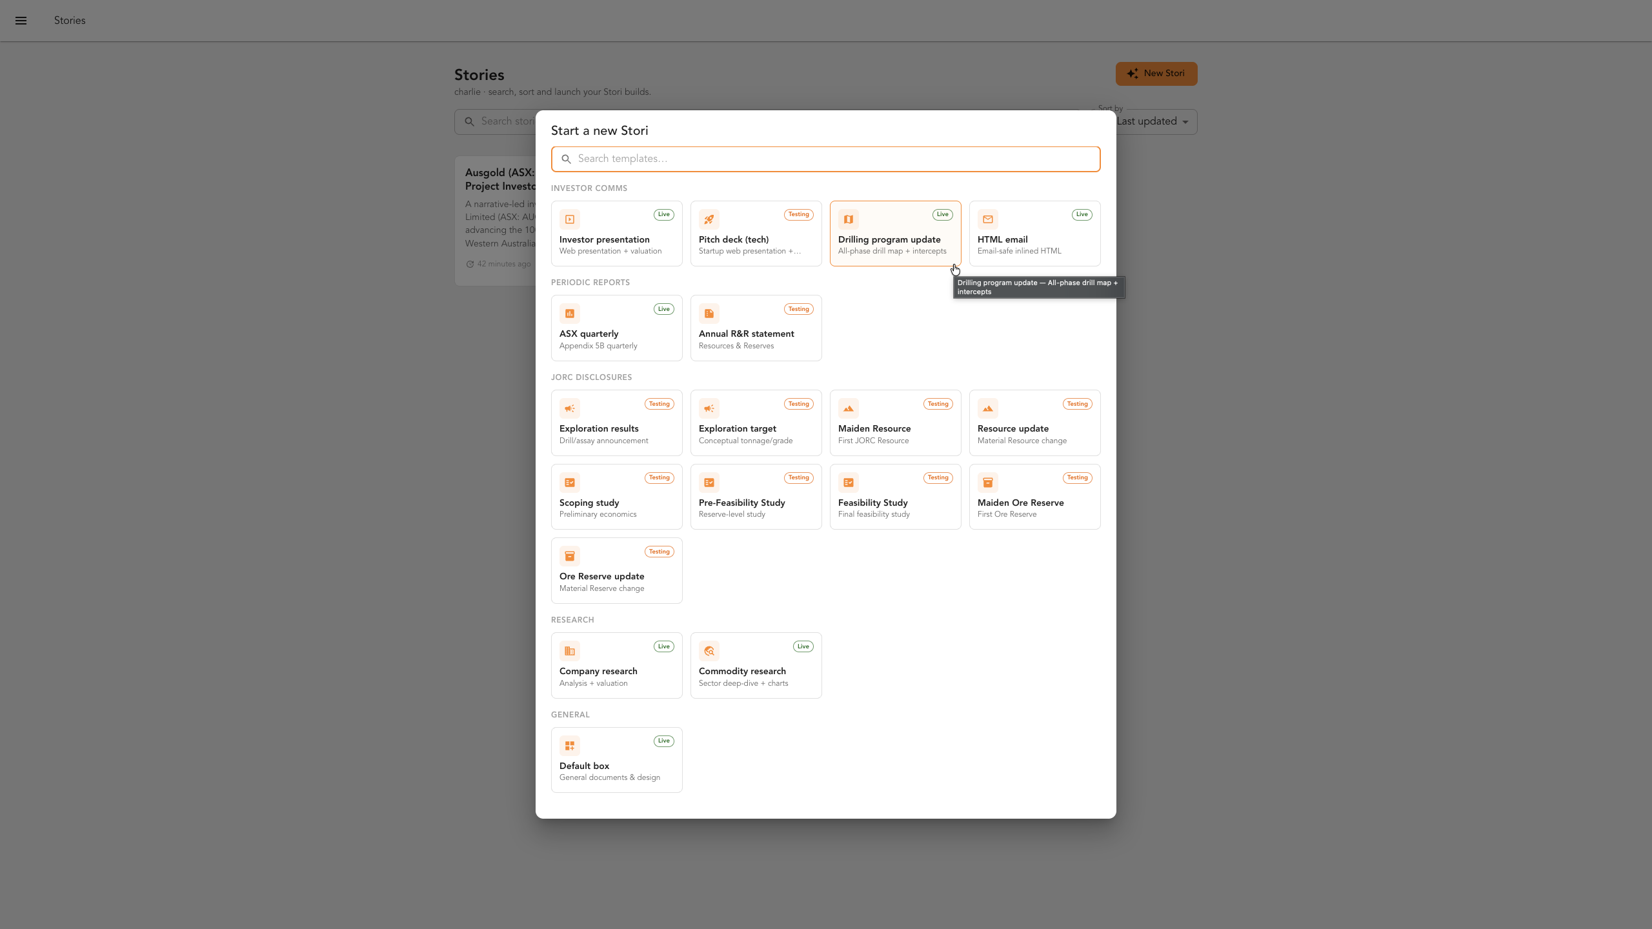Choose the Pitch deck (tech) template

pos(756,234)
